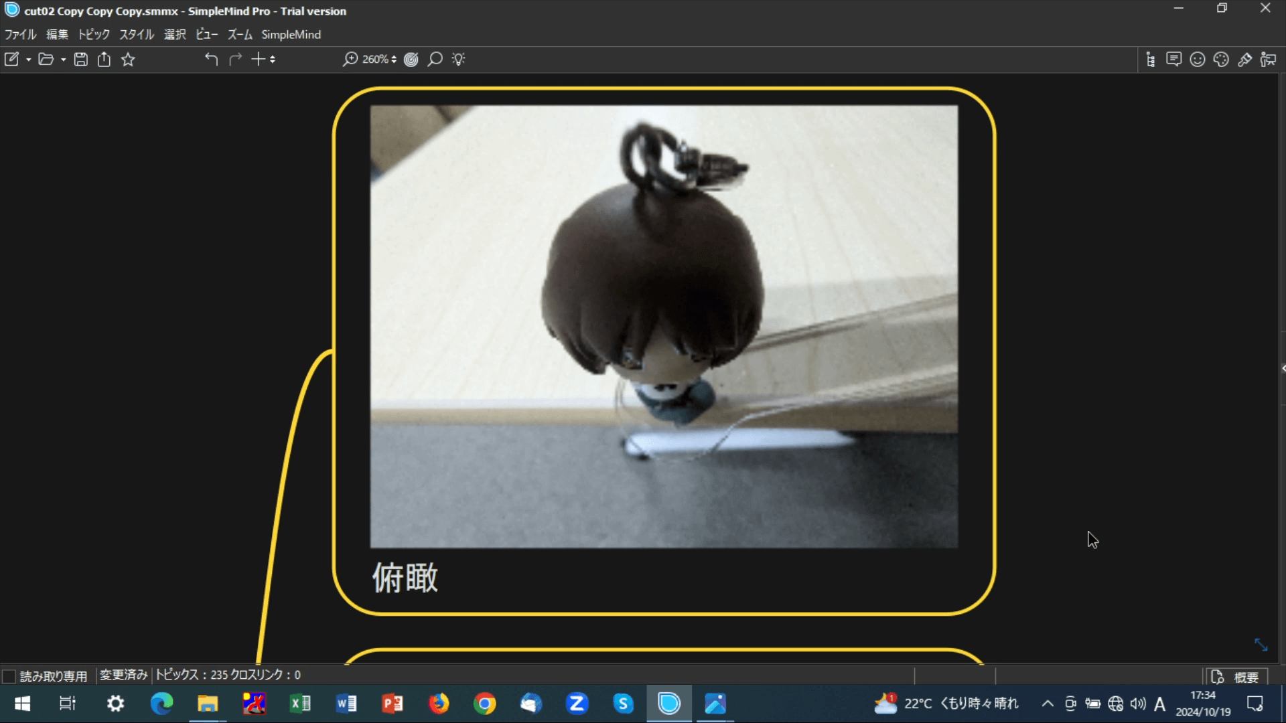The image size is (1286, 723).
Task: Open the トピック menu
Action: 94,34
